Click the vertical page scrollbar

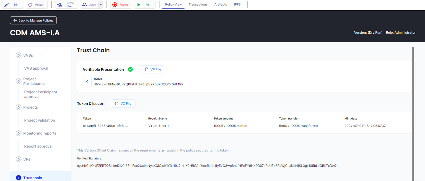[x=413, y=111]
